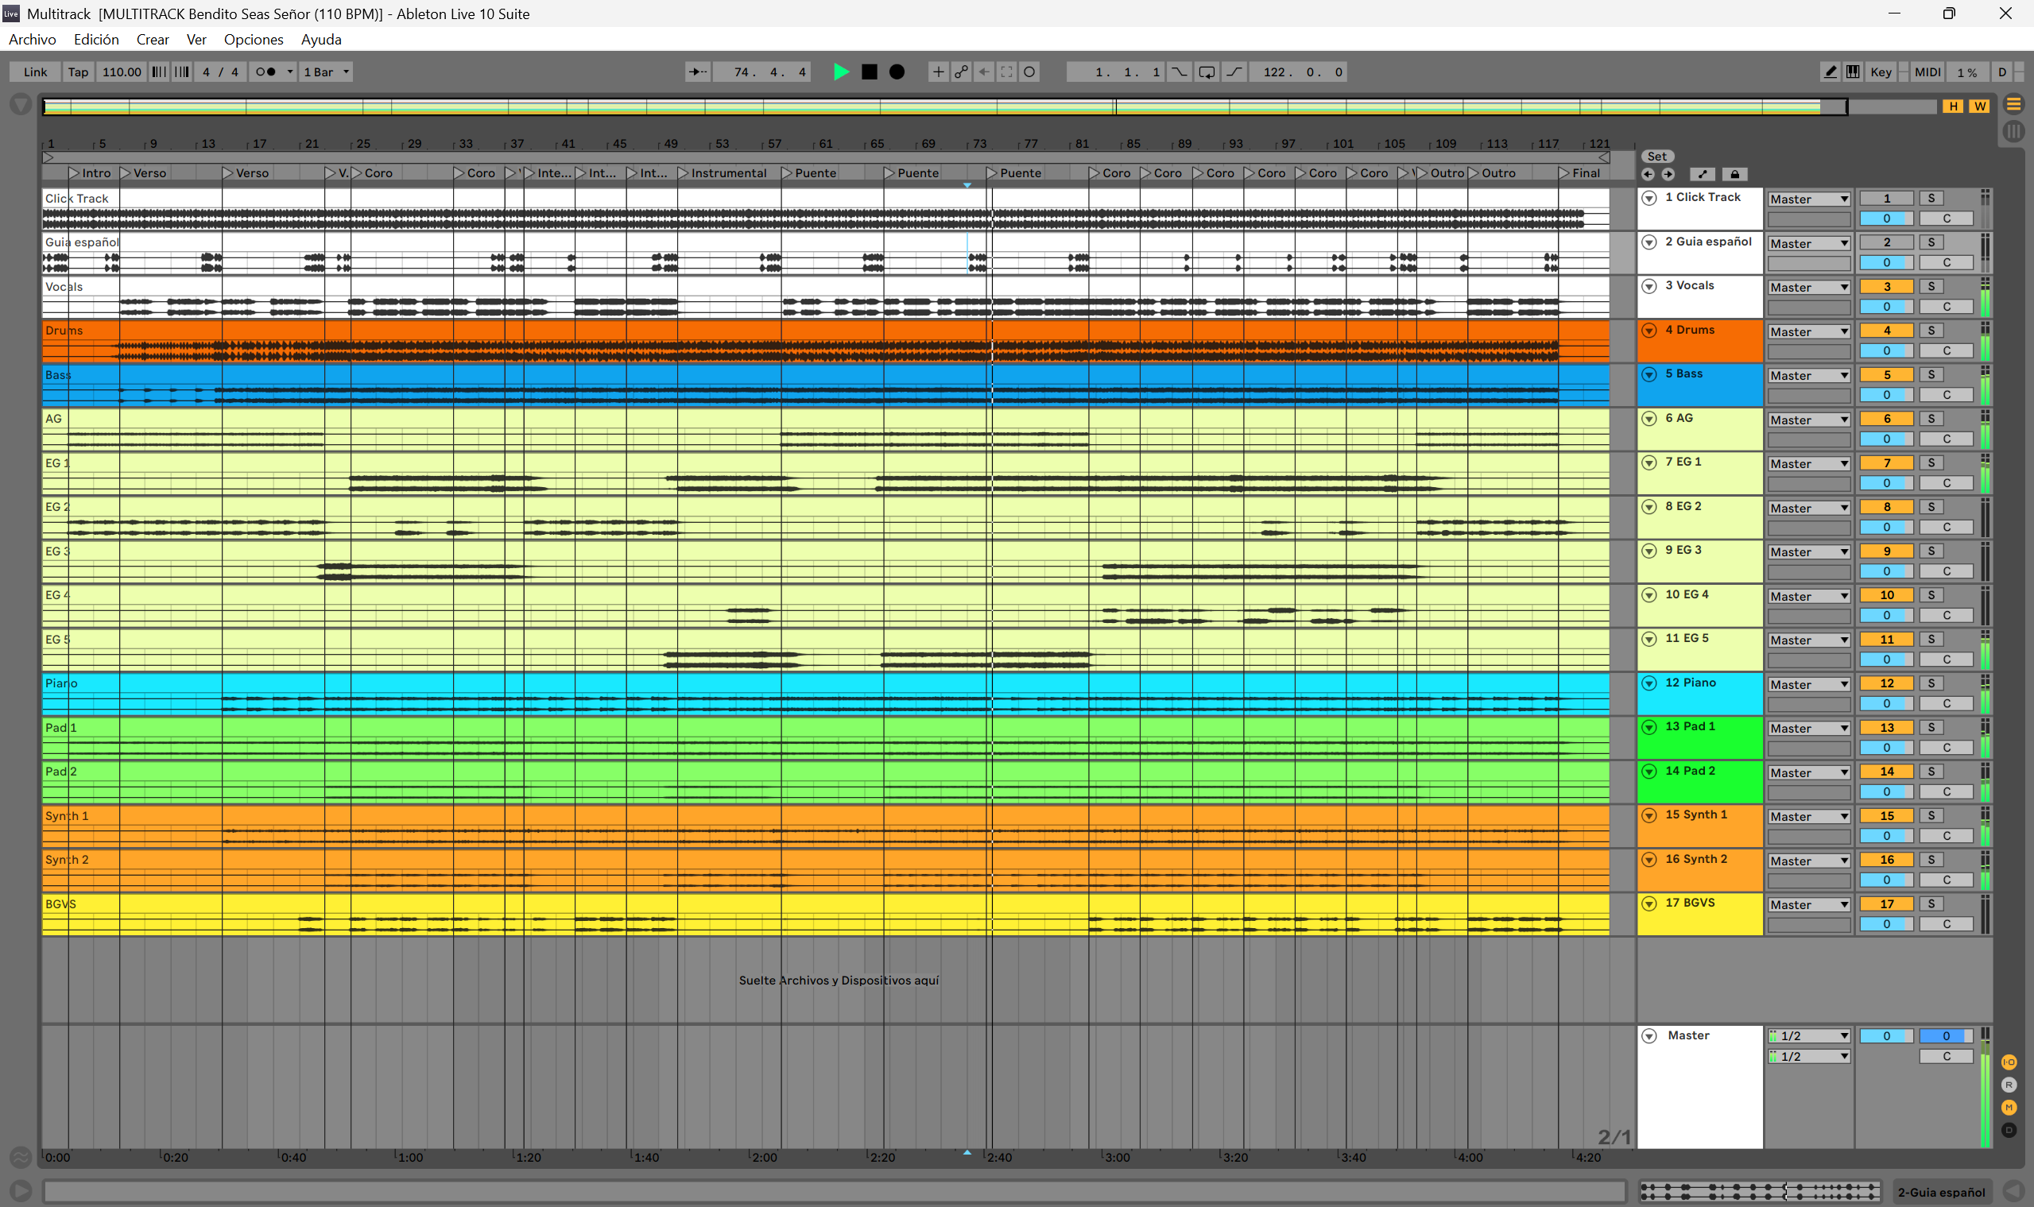
Task: Enable MIDI Arrangement Overdub plus button
Action: tap(938, 72)
